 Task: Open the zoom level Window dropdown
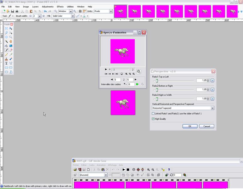[71, 11]
